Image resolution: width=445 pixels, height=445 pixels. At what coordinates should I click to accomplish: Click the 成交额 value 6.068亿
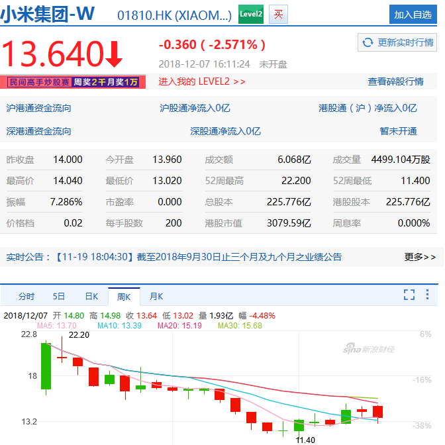click(294, 160)
